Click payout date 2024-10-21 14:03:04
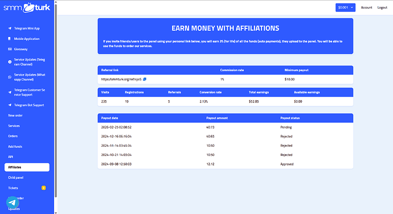 116,155
